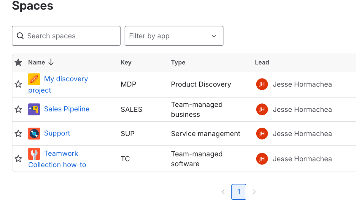Focus the Search spaces field
The height and width of the screenshot is (200, 356).
[66, 36]
